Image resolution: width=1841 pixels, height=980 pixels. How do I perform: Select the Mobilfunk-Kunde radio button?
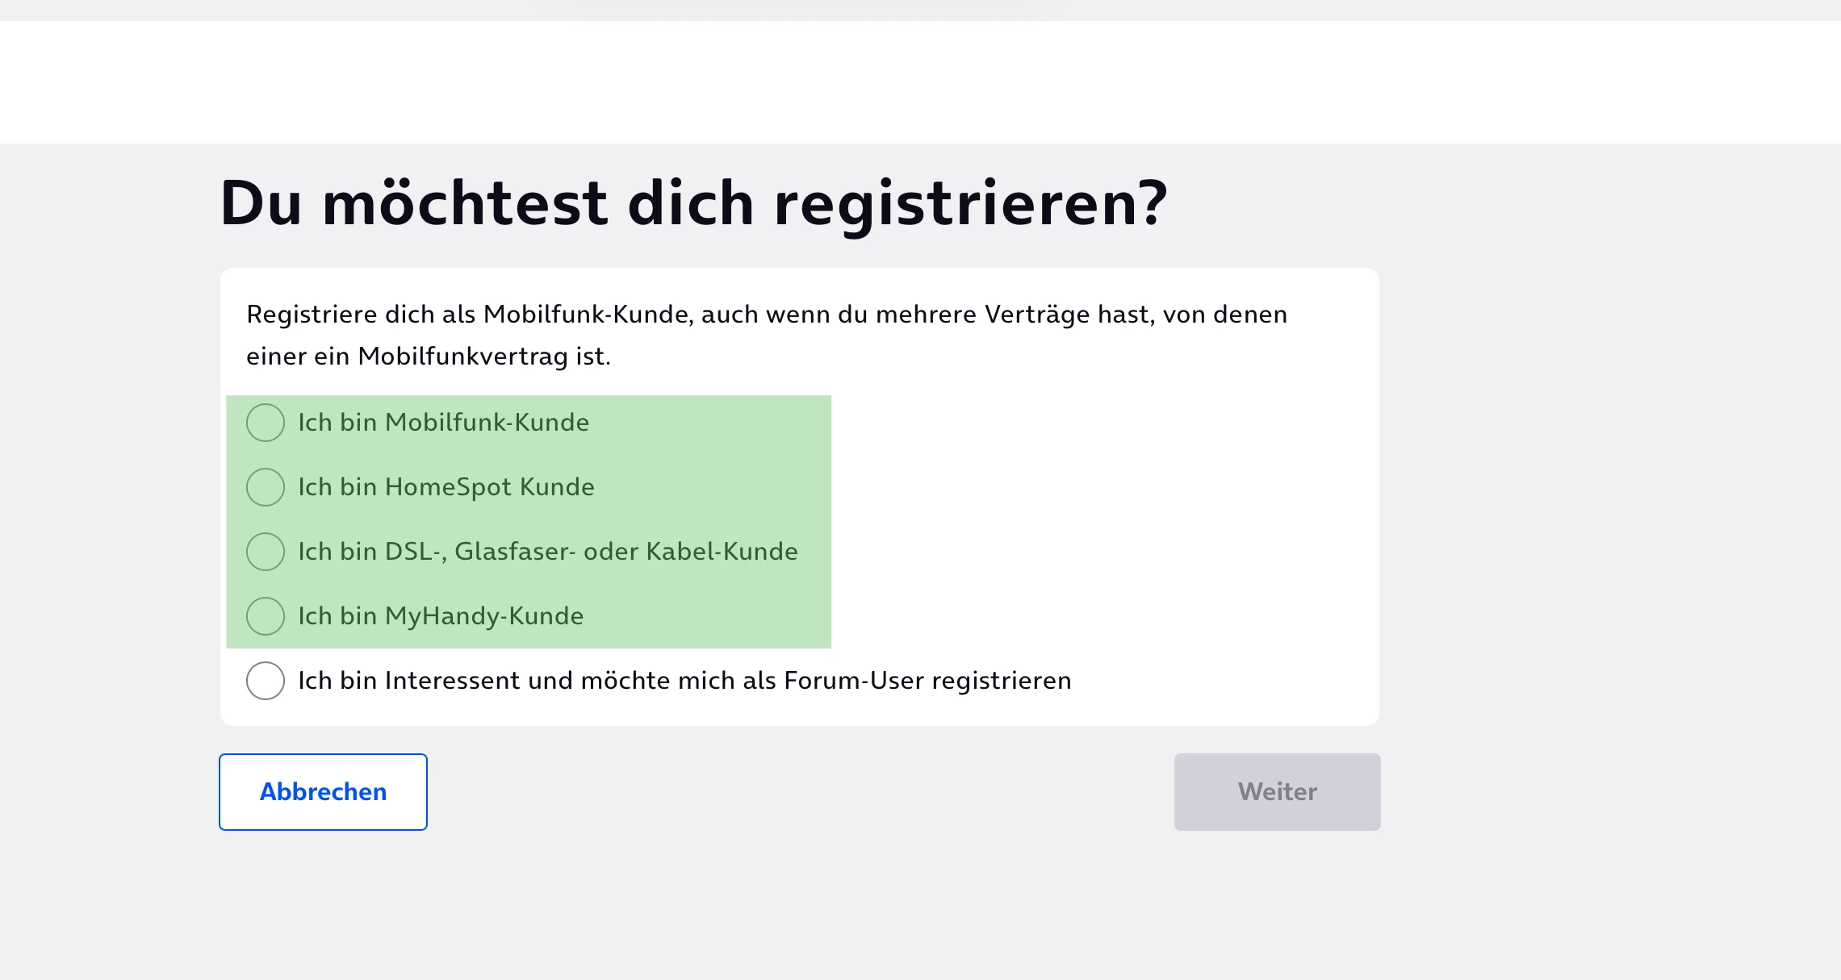click(x=266, y=423)
